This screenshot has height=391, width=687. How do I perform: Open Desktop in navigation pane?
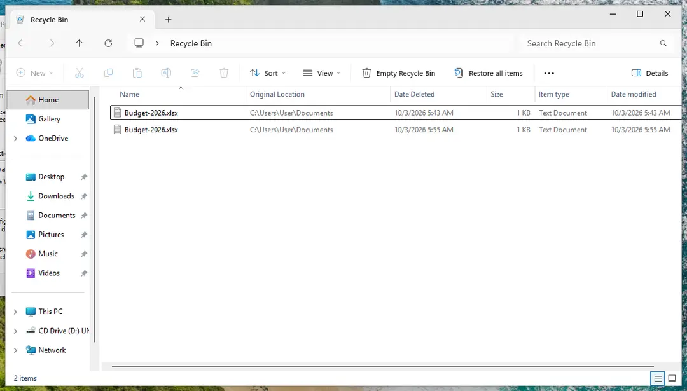(x=52, y=177)
